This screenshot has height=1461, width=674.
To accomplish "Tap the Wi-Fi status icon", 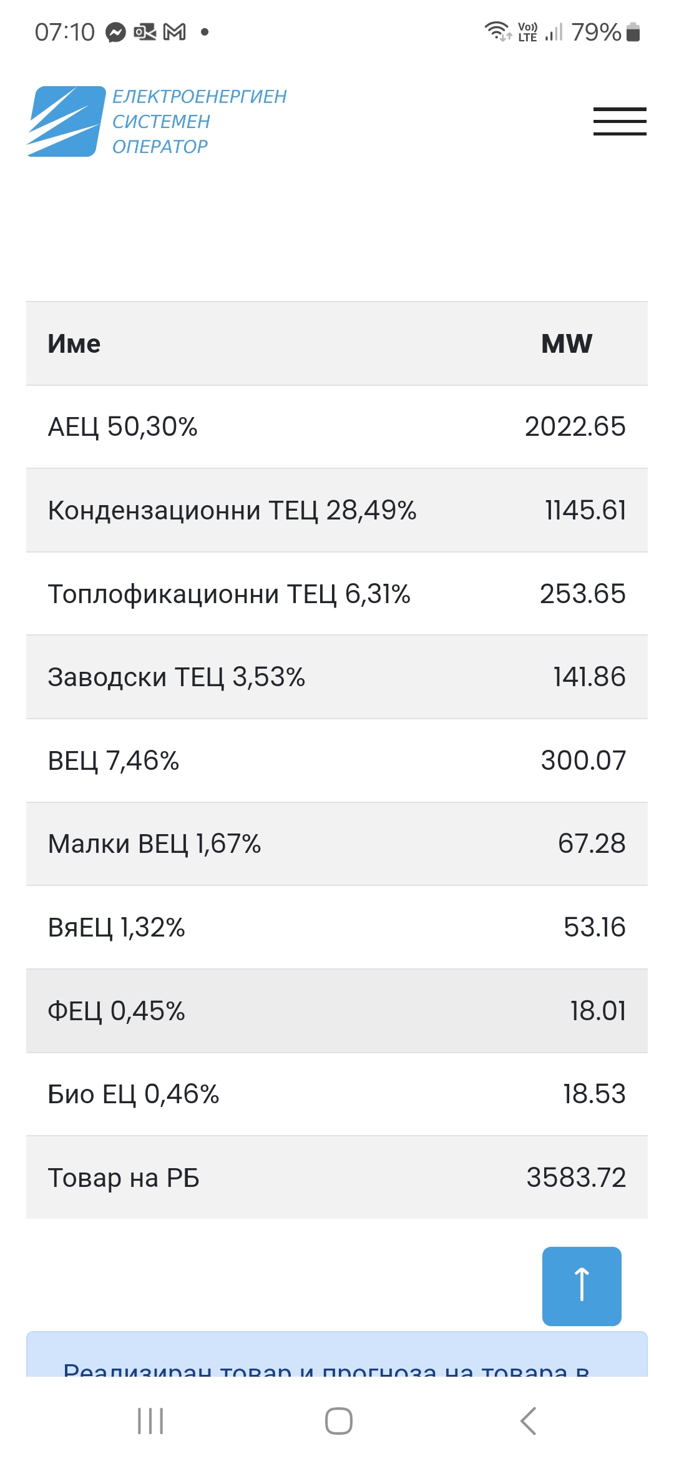I will pyautogui.click(x=497, y=31).
